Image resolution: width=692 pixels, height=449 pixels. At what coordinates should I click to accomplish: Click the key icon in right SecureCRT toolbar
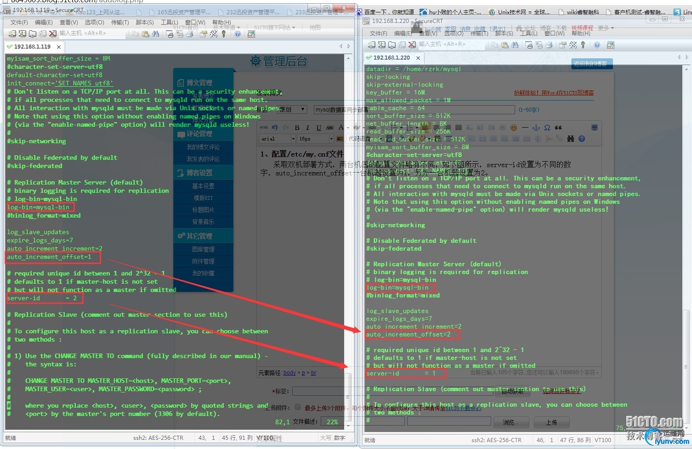tap(583, 45)
